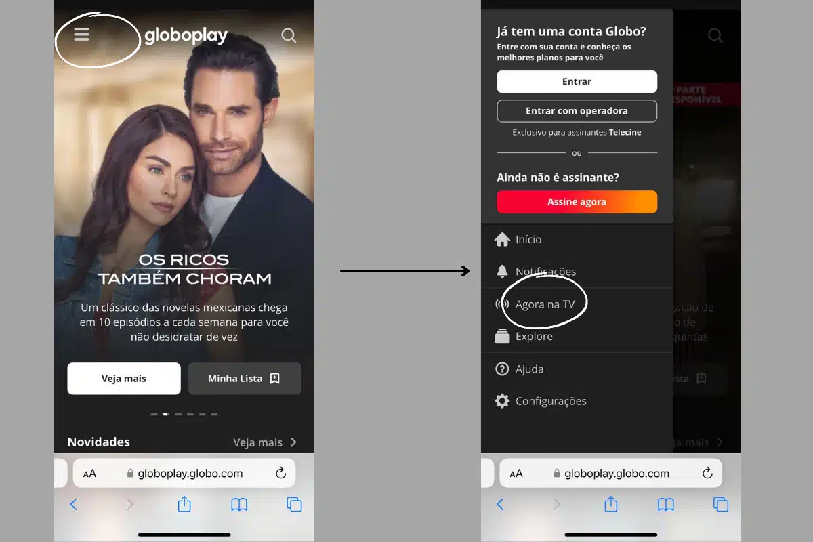
Task: Expand Novidades via Veja mais chevron
Action: pyautogui.click(x=265, y=442)
